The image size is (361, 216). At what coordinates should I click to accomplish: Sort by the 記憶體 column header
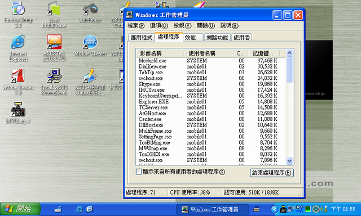[x=264, y=53]
